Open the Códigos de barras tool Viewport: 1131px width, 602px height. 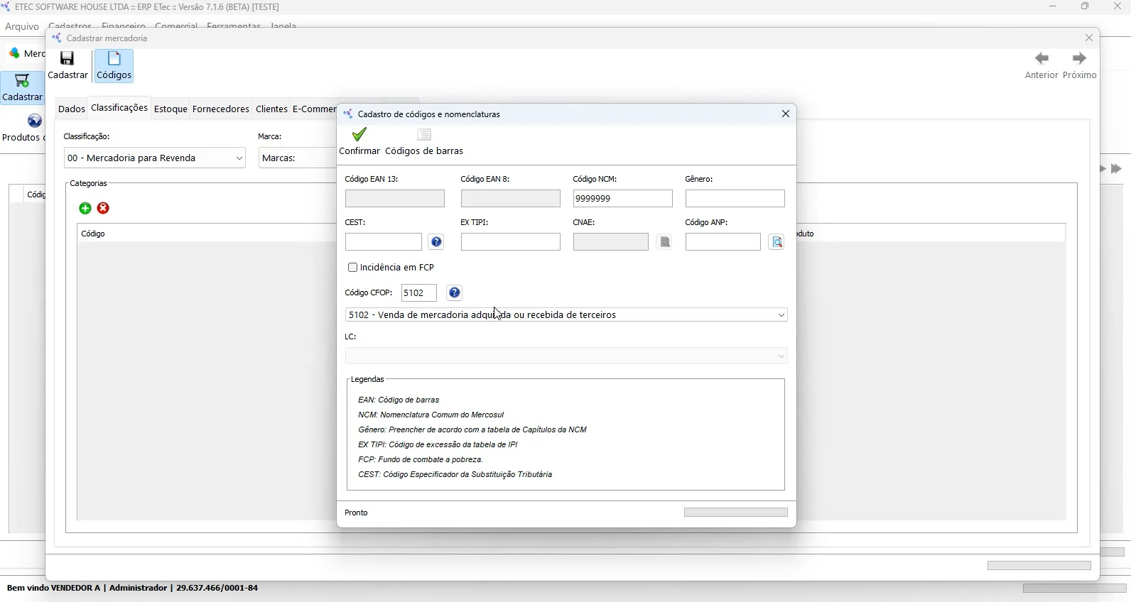[424, 141]
